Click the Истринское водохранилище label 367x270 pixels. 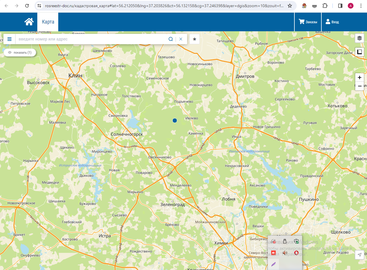tap(80, 165)
